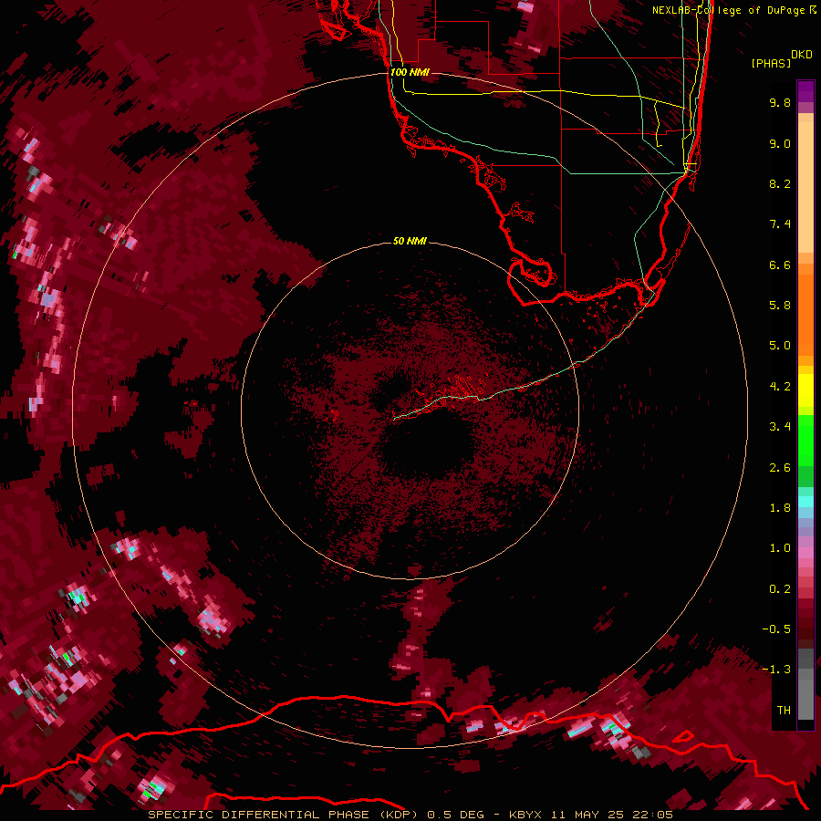Click the "KBYX" radar station identifier
Image resolution: width=821 pixels, height=821 pixels.
526,815
